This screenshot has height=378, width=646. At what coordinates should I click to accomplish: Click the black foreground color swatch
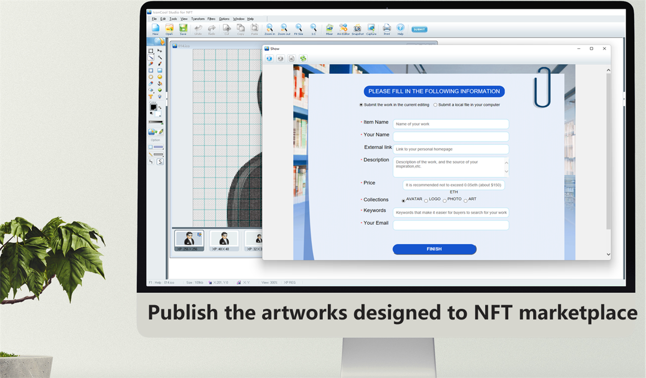[x=153, y=107]
